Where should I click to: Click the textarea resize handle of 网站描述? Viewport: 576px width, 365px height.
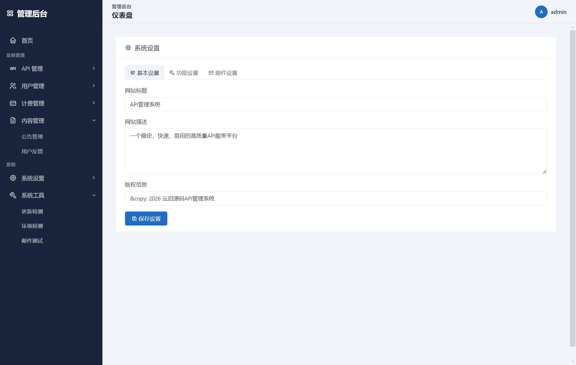click(544, 172)
